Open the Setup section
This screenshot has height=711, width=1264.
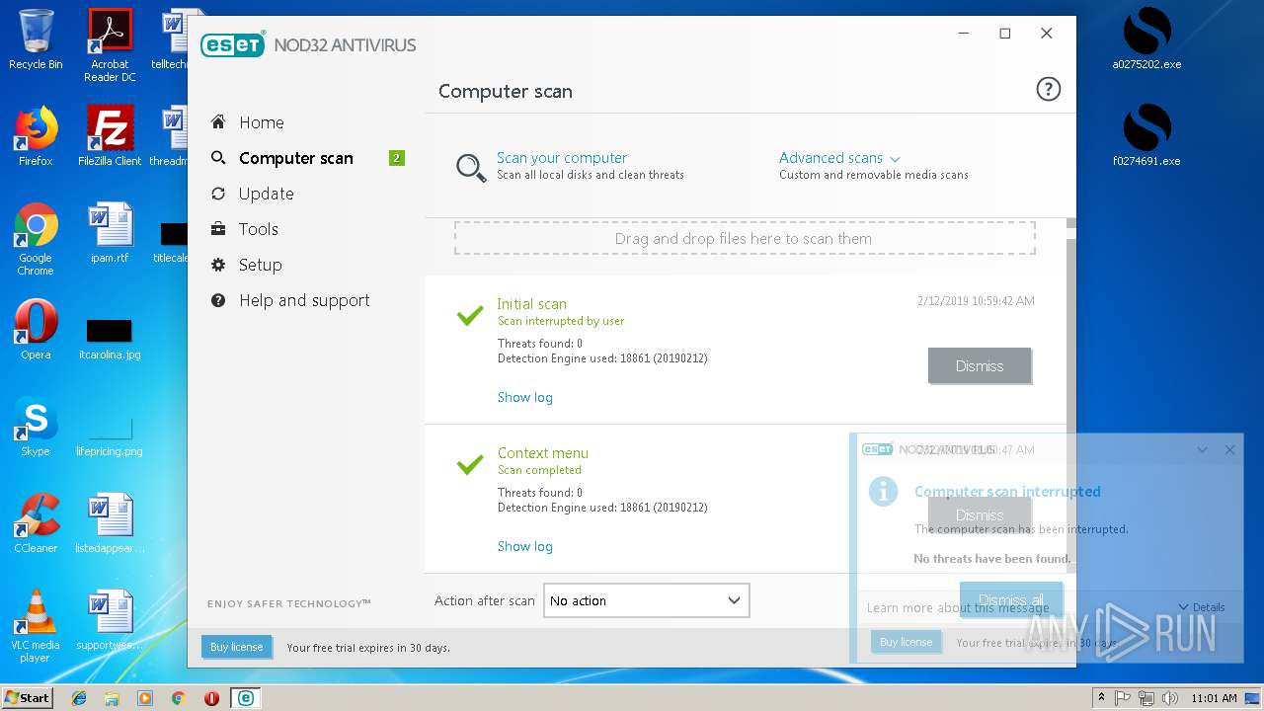coord(260,265)
